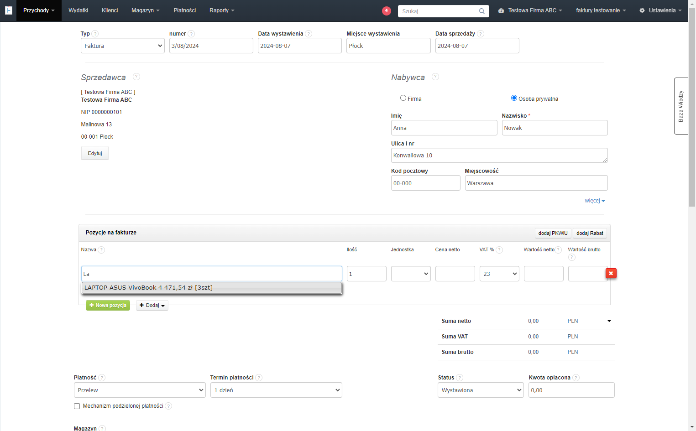Open the Jednostka unit dropdown
This screenshot has width=696, height=431.
coord(411,274)
